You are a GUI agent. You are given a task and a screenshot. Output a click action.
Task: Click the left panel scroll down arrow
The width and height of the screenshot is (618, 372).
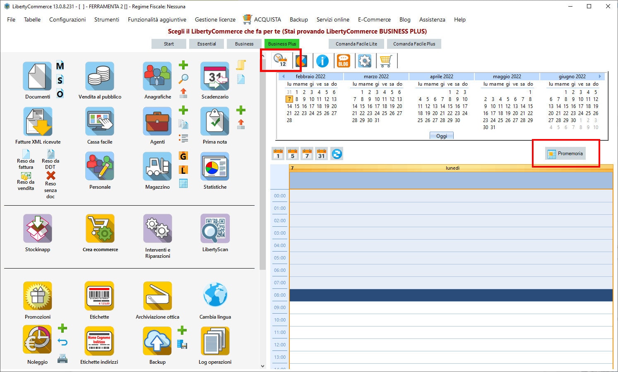[x=262, y=366]
